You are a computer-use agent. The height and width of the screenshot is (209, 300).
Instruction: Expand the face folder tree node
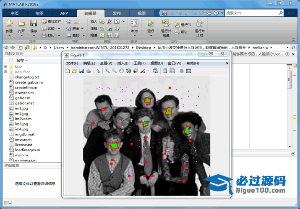5,67
